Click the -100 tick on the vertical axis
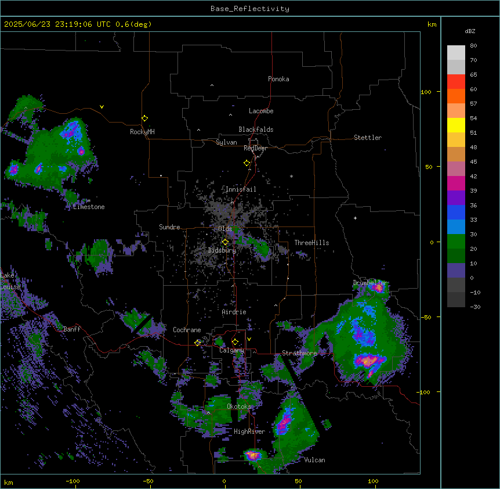Image resolution: width=500 pixels, height=489 pixels. (x=424, y=392)
